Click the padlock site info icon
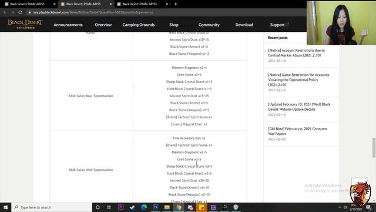This screenshot has height=212, width=376. pos(29,12)
